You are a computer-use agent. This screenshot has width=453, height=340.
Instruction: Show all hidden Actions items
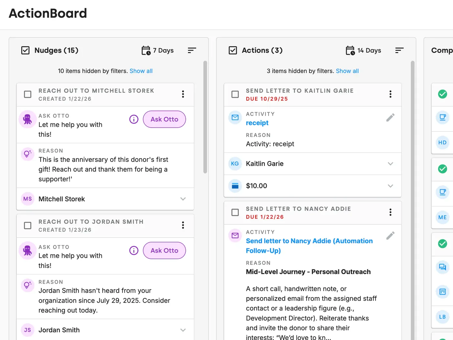coord(347,71)
